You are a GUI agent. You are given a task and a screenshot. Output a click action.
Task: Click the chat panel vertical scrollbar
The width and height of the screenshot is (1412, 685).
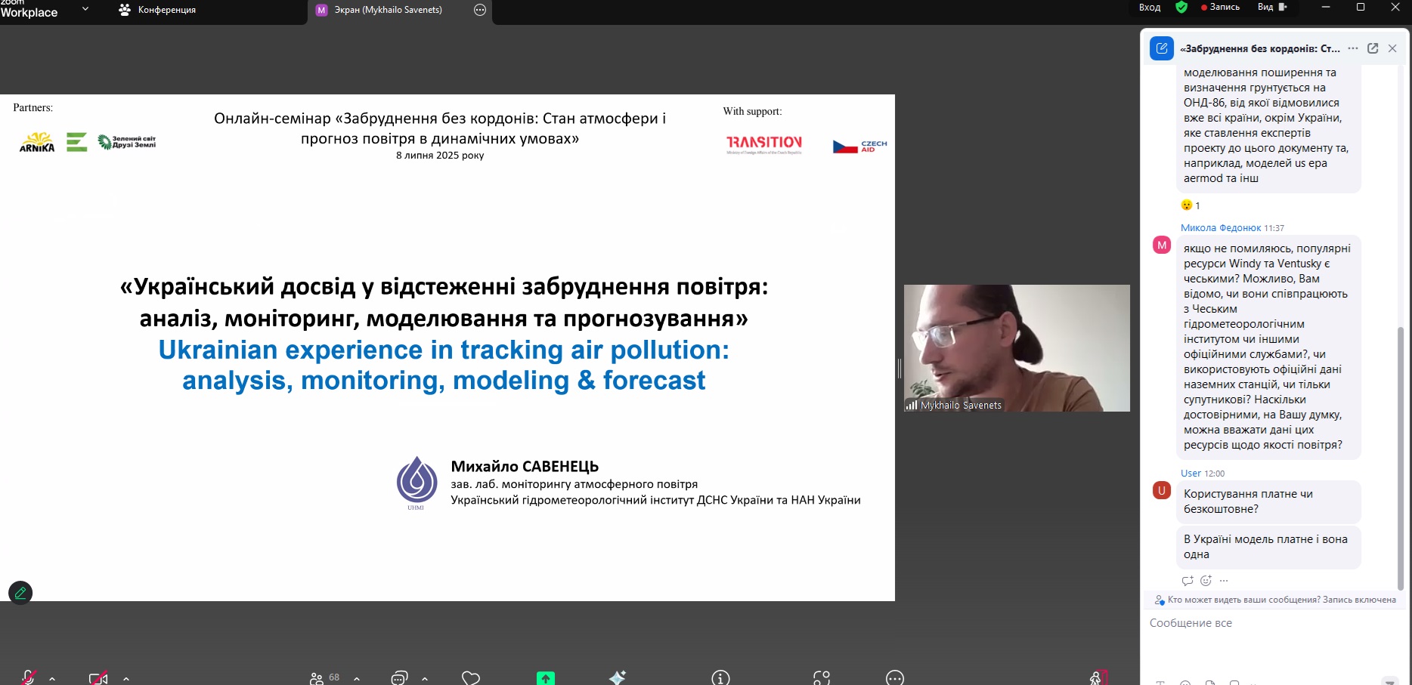[x=1400, y=453]
